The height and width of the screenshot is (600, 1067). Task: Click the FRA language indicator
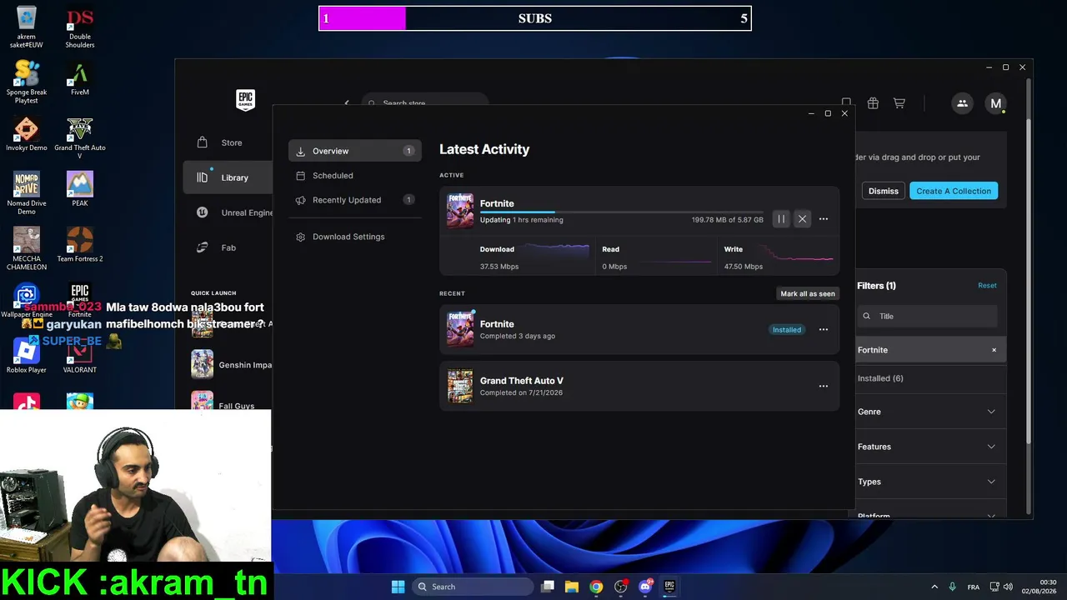974,587
